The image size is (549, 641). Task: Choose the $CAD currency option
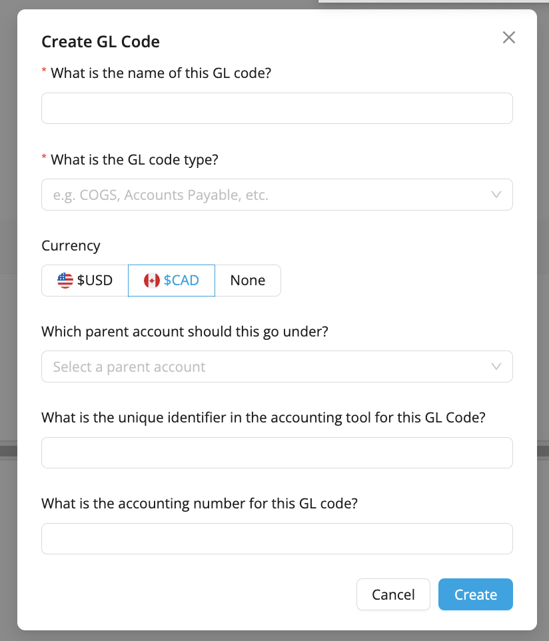[171, 281]
